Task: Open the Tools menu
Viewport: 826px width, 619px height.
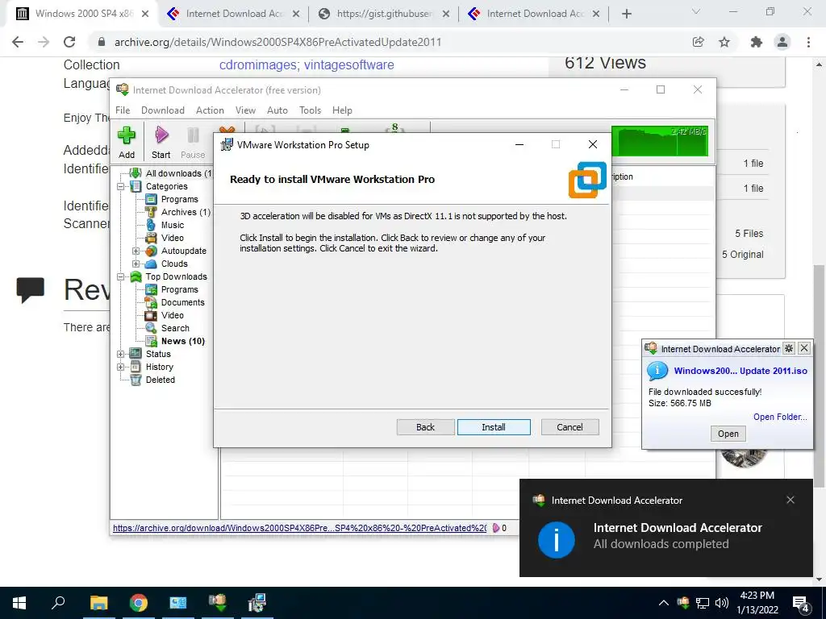Action: click(311, 110)
